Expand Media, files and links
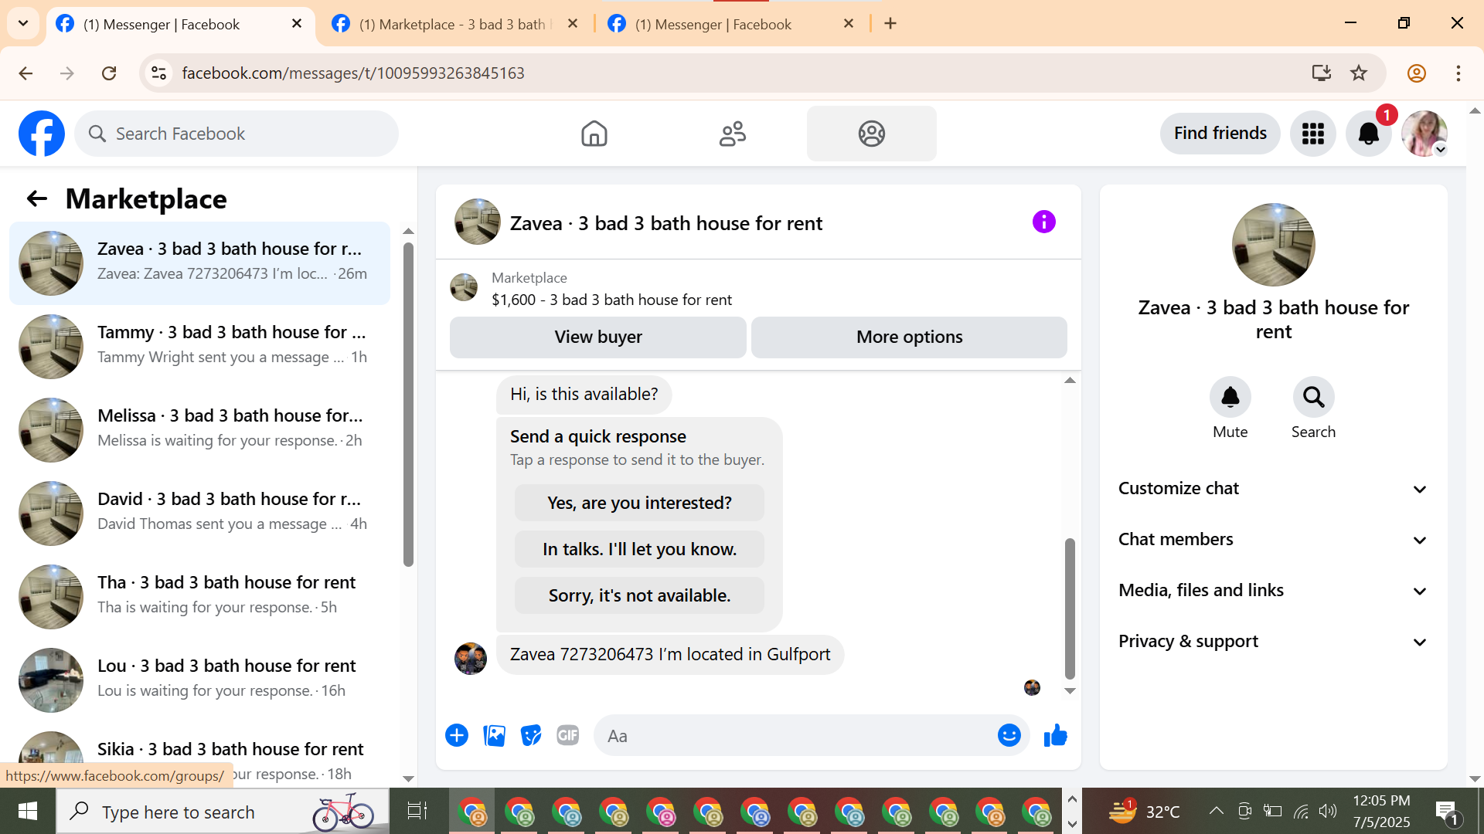Screen dimensions: 1484x834 [x=1273, y=591]
